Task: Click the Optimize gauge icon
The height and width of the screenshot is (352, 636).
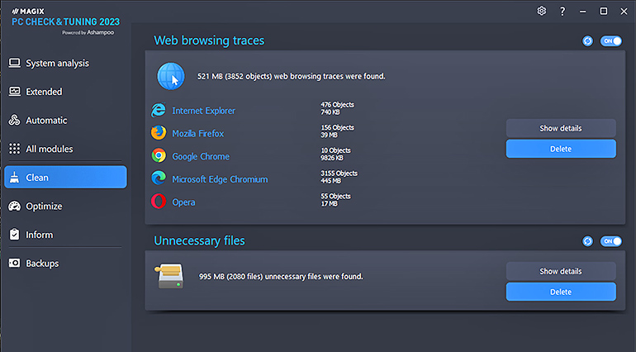Action: tap(15, 206)
